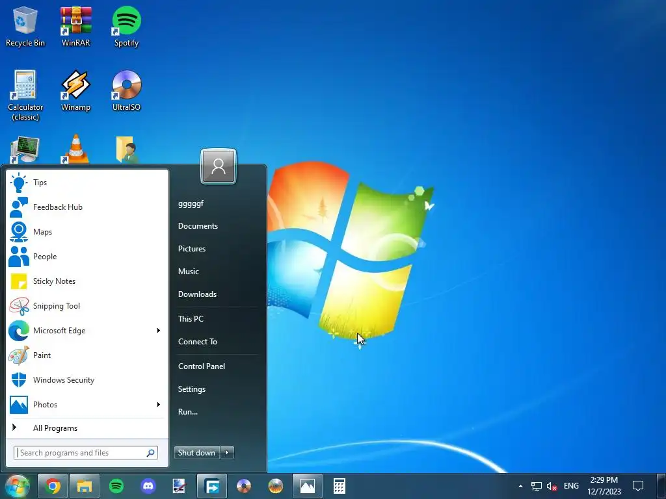666x499 pixels.
Task: Select the UltraISO desktop shortcut
Action: click(x=126, y=91)
